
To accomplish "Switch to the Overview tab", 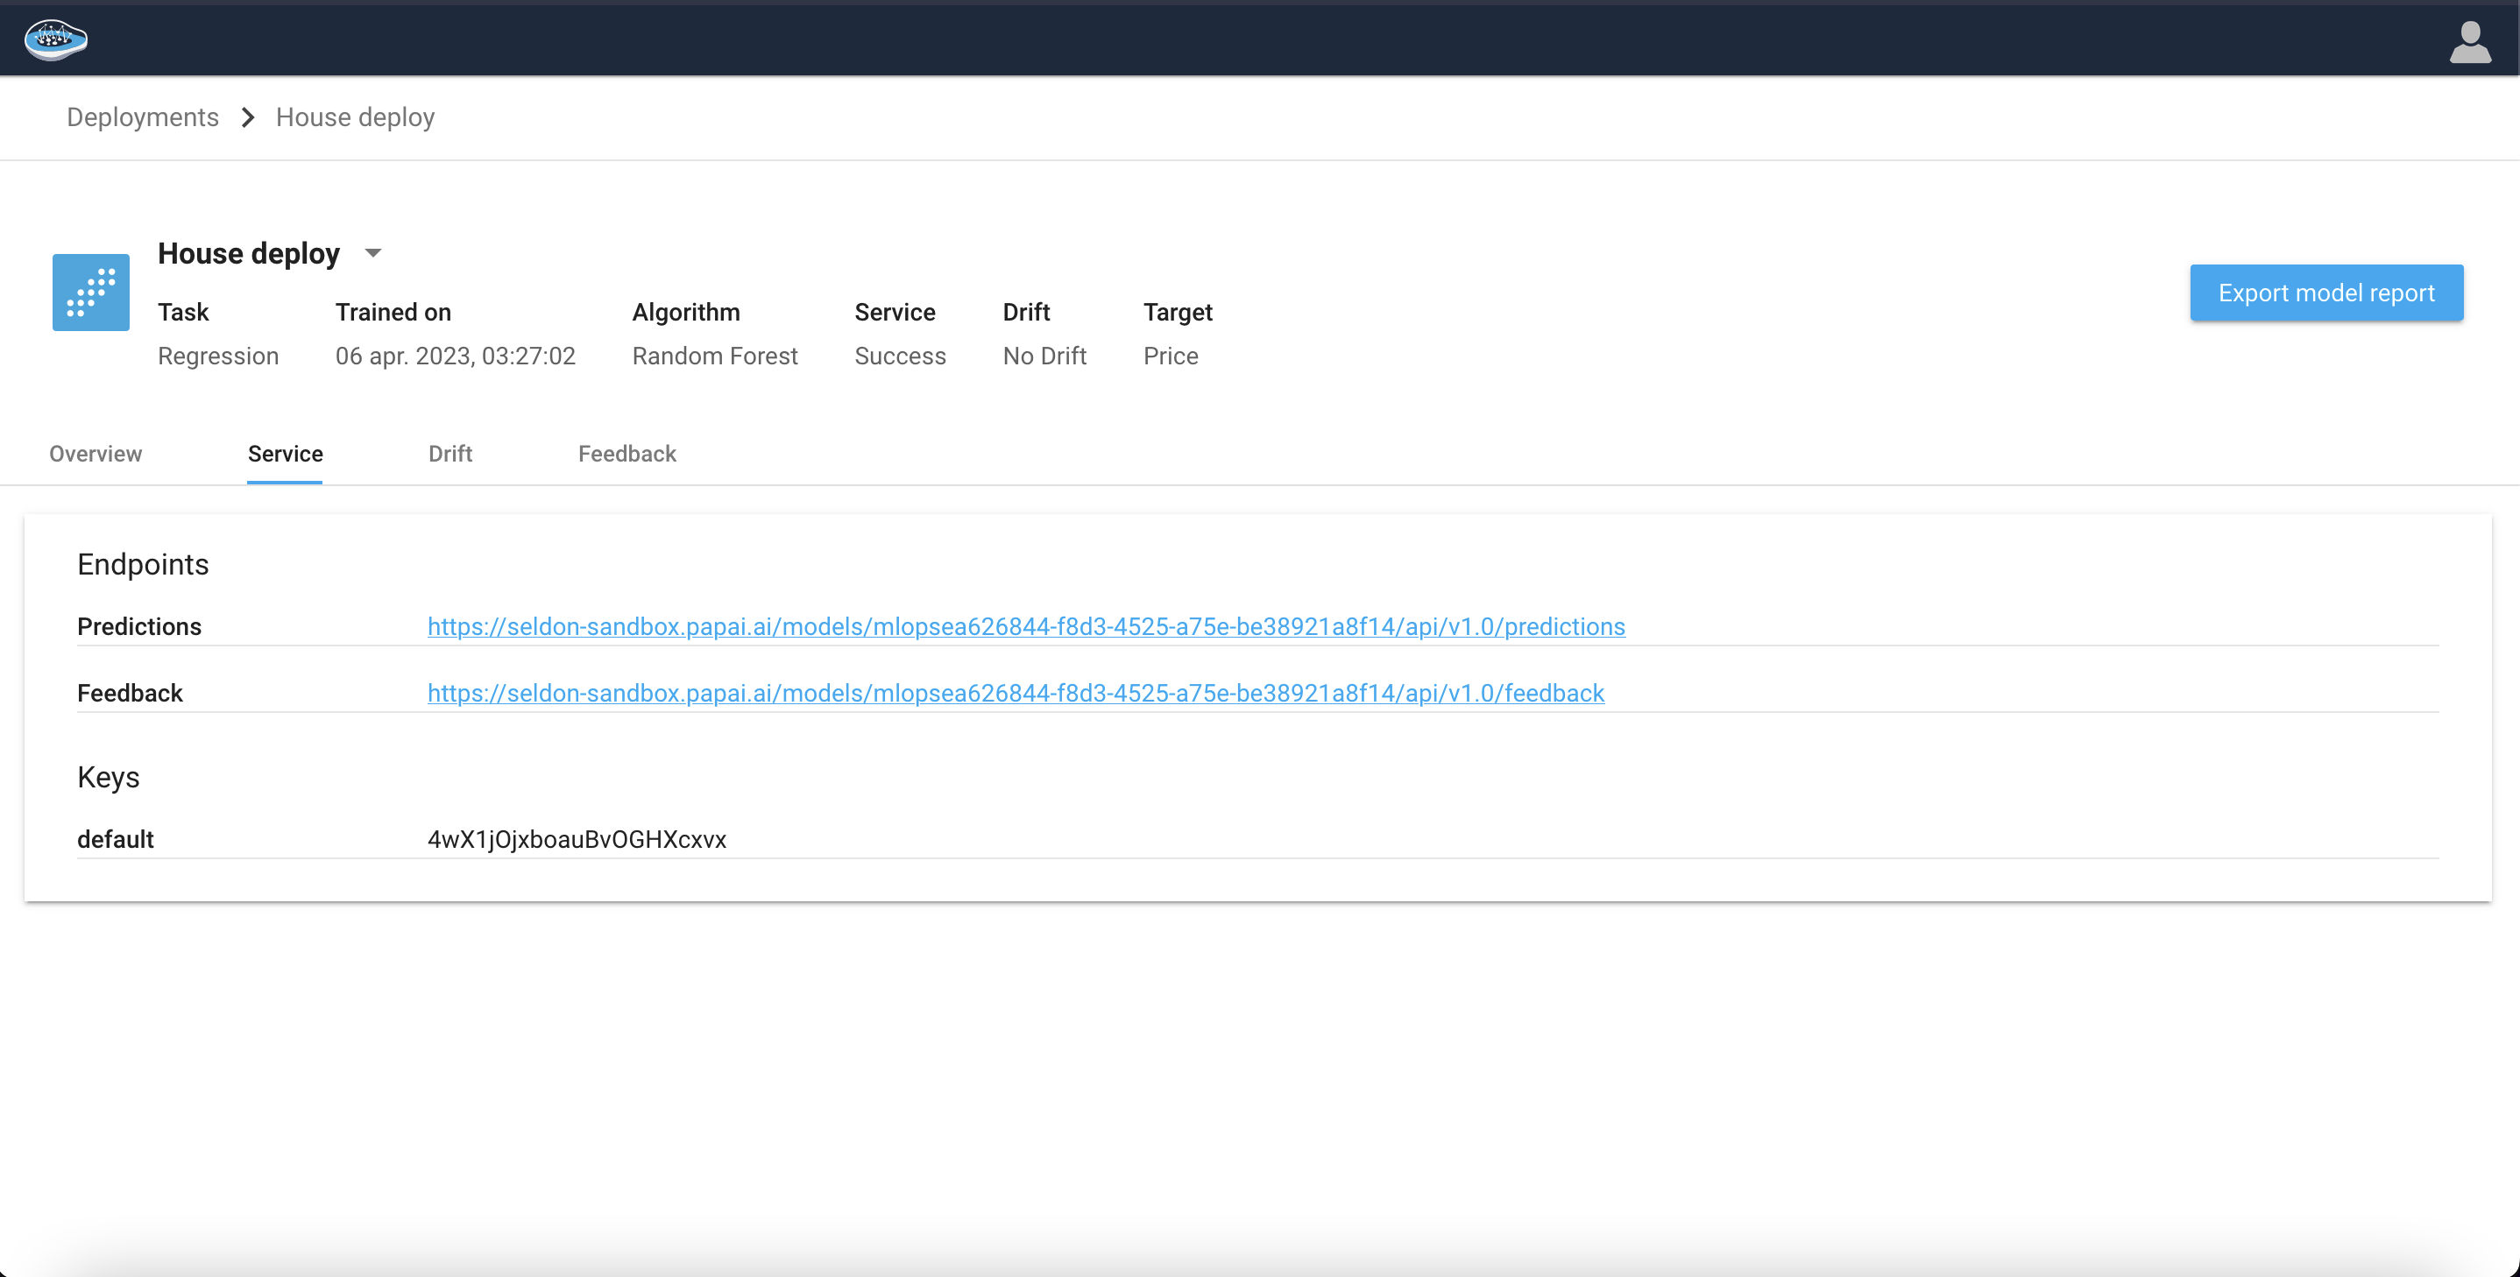I will [x=96, y=454].
